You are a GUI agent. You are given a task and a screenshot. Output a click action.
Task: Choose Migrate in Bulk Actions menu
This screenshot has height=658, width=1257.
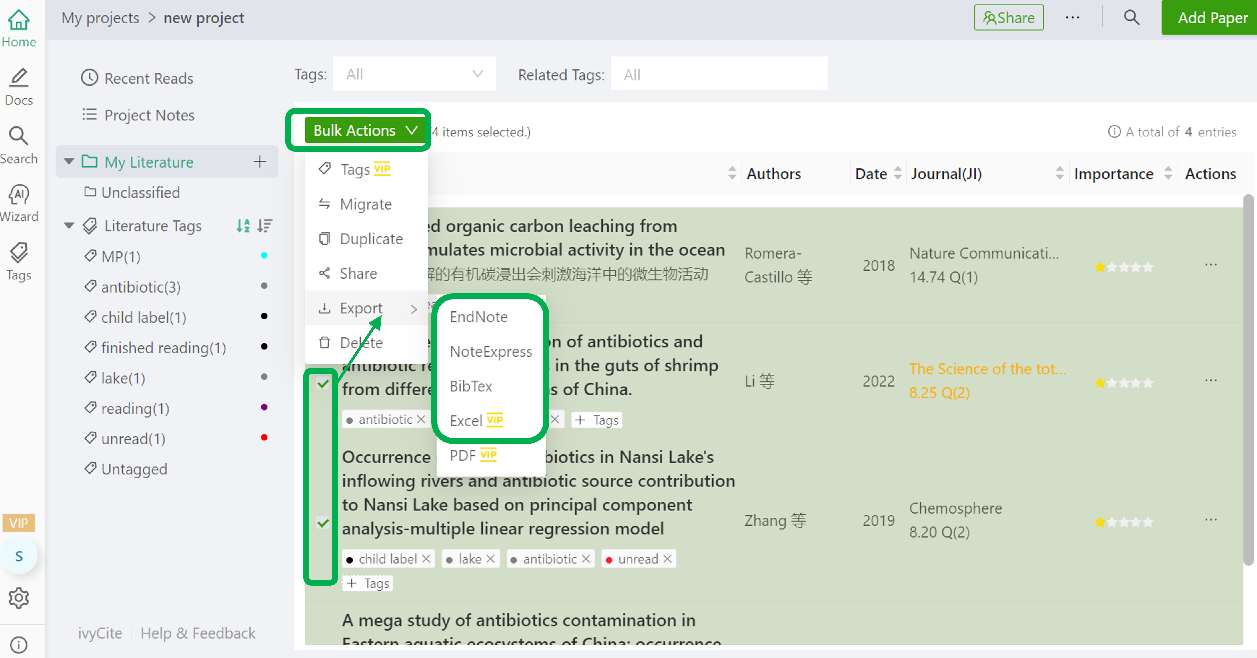[366, 204]
